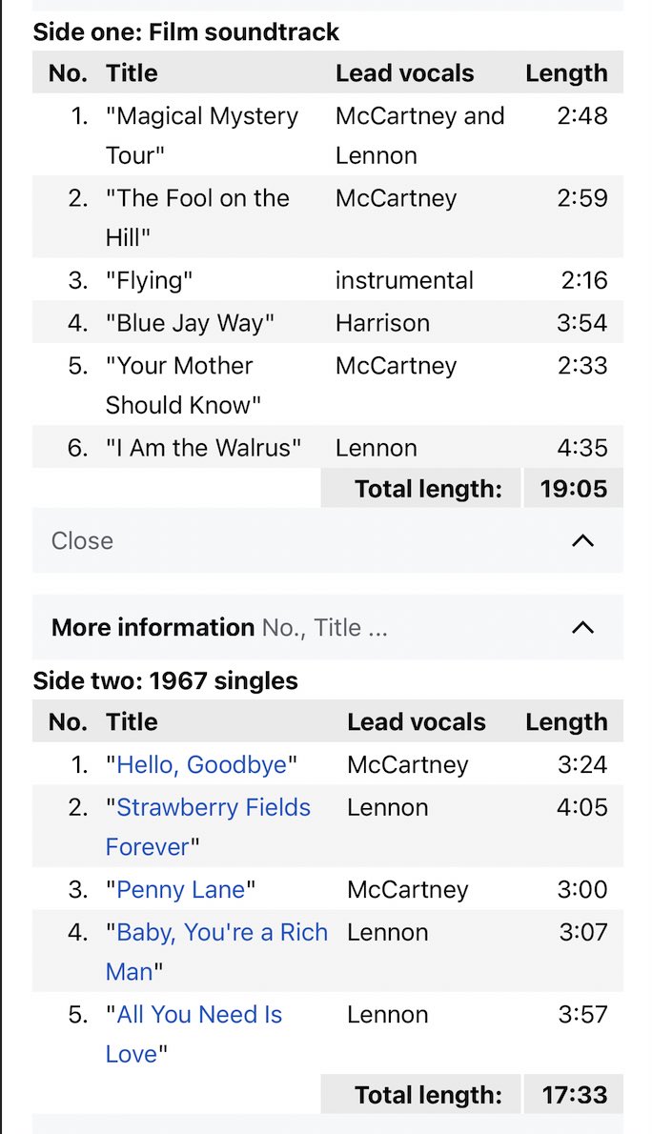Click the Side two: 1967 singles caption

pyautogui.click(x=165, y=681)
